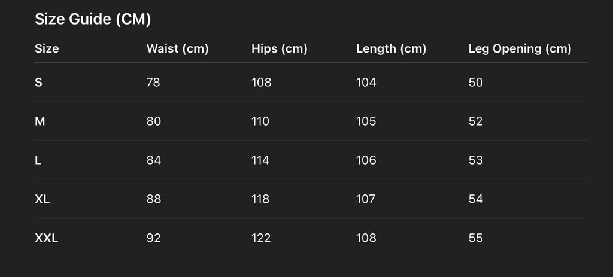Click the Waist (cm) column header
This screenshot has width=613, height=277.
(x=177, y=49)
